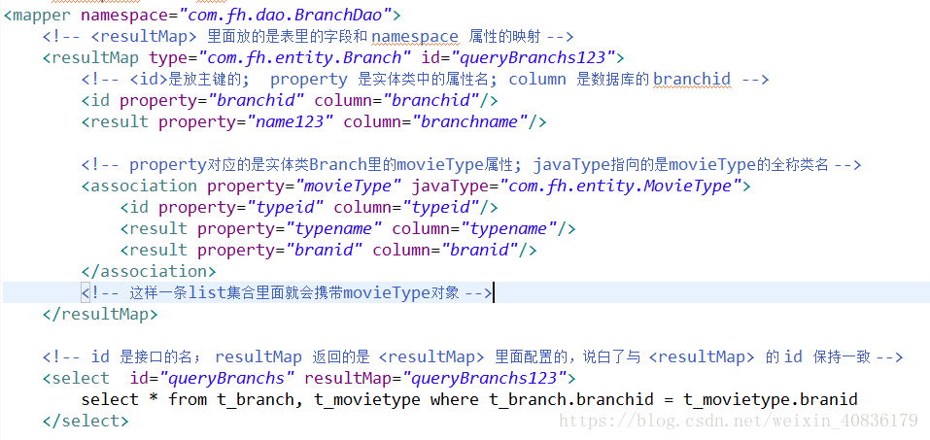Screen dimensions: 930x440
Task: Click the underlined word namespace in the first comment
Action: (415, 37)
